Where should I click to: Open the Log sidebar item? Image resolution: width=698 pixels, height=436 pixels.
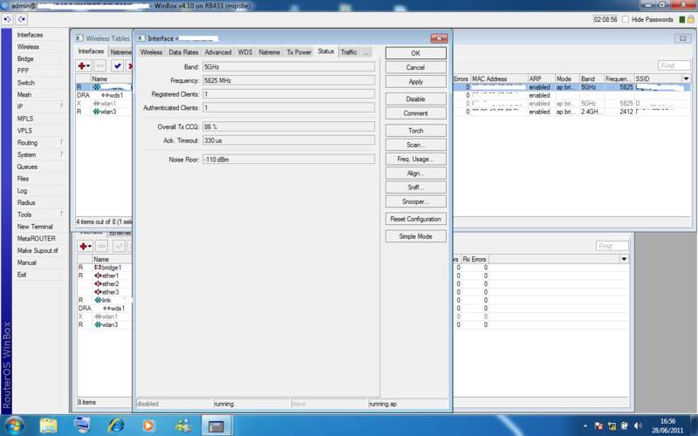(x=22, y=190)
